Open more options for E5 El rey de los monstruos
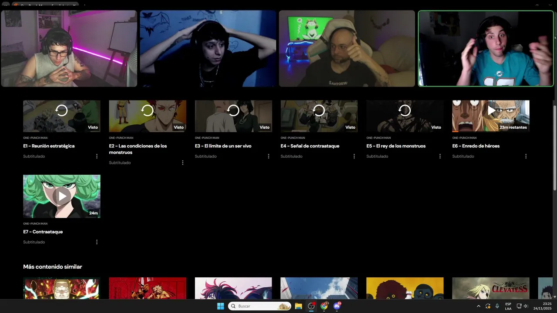The image size is (557, 313). click(x=440, y=156)
